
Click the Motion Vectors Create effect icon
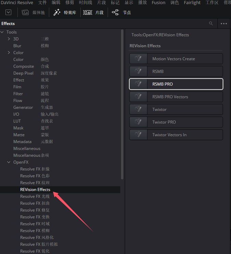(x=138, y=59)
